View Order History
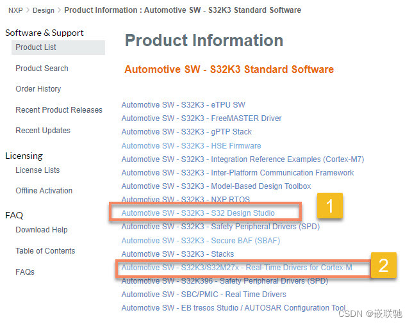 tap(38, 89)
